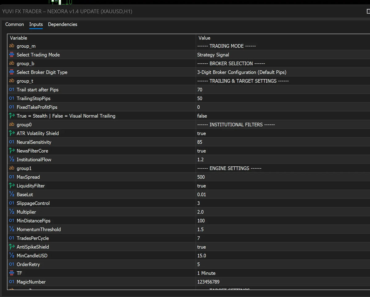Click the Stealth trailing boolean icon

coord(12,116)
